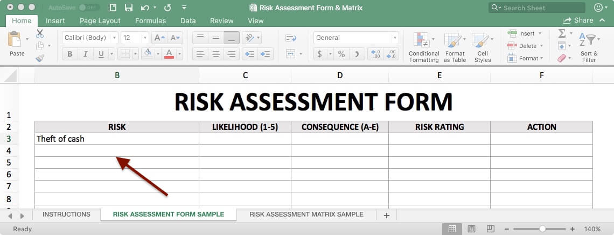614x235 pixels.
Task: Increase indent
Action: click(265, 54)
